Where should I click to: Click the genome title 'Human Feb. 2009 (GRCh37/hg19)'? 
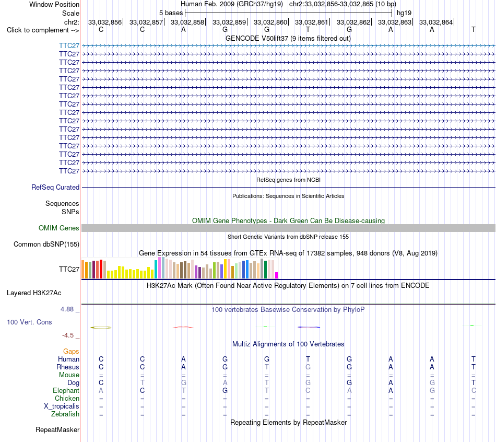pos(231,4)
